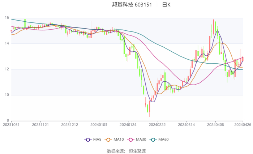This screenshot has height=154, width=253.
Task: Toggle the MA10 series text label
Action: [119, 140]
